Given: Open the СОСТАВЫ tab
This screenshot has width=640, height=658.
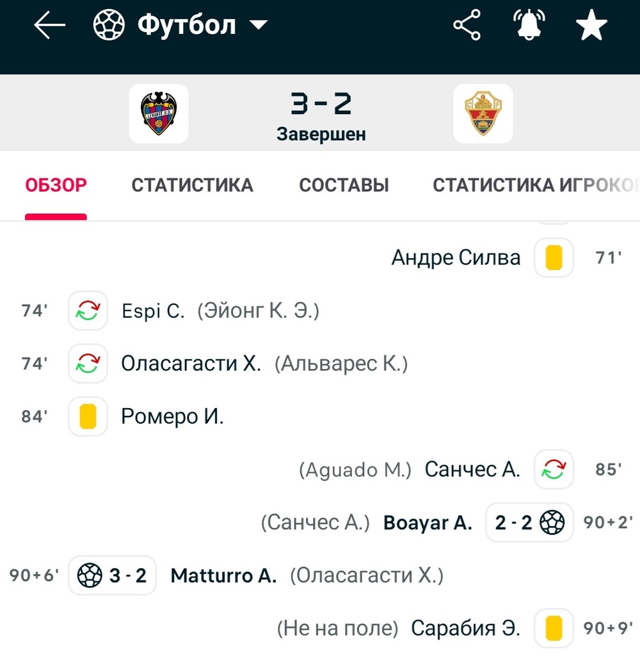Looking at the screenshot, I should tap(344, 185).
